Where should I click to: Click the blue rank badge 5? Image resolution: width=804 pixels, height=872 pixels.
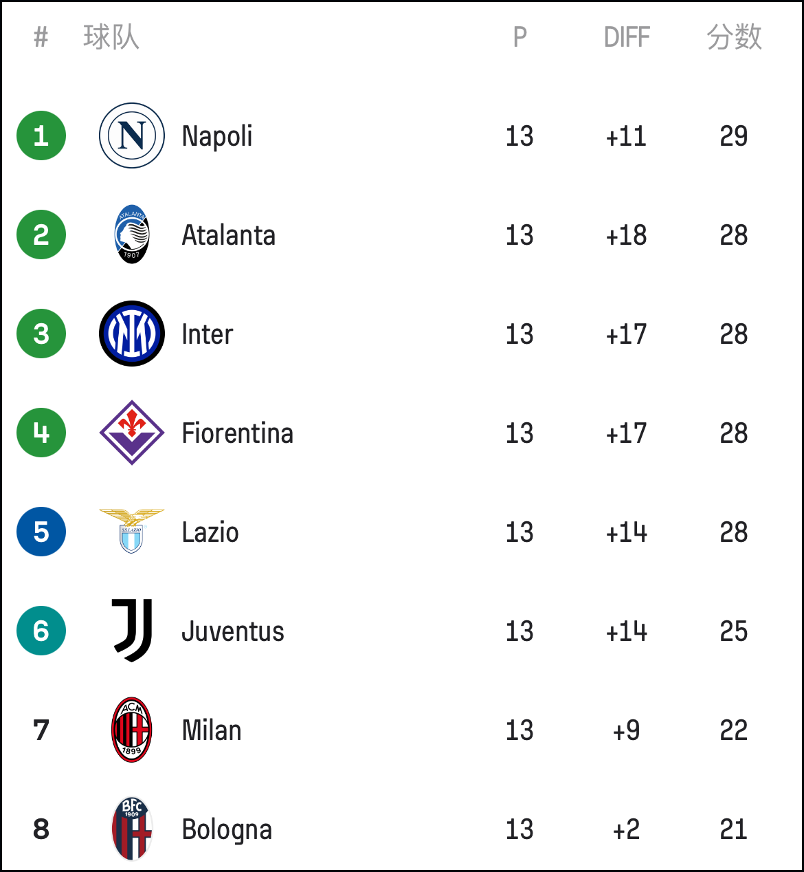(x=41, y=532)
